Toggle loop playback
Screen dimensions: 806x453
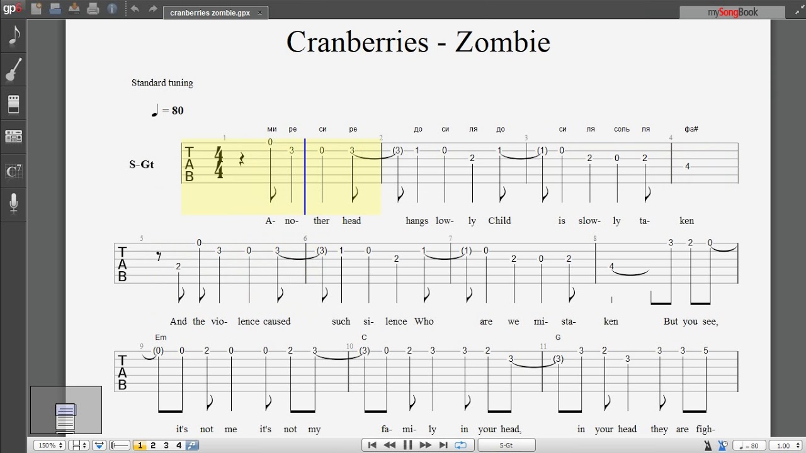coord(461,445)
